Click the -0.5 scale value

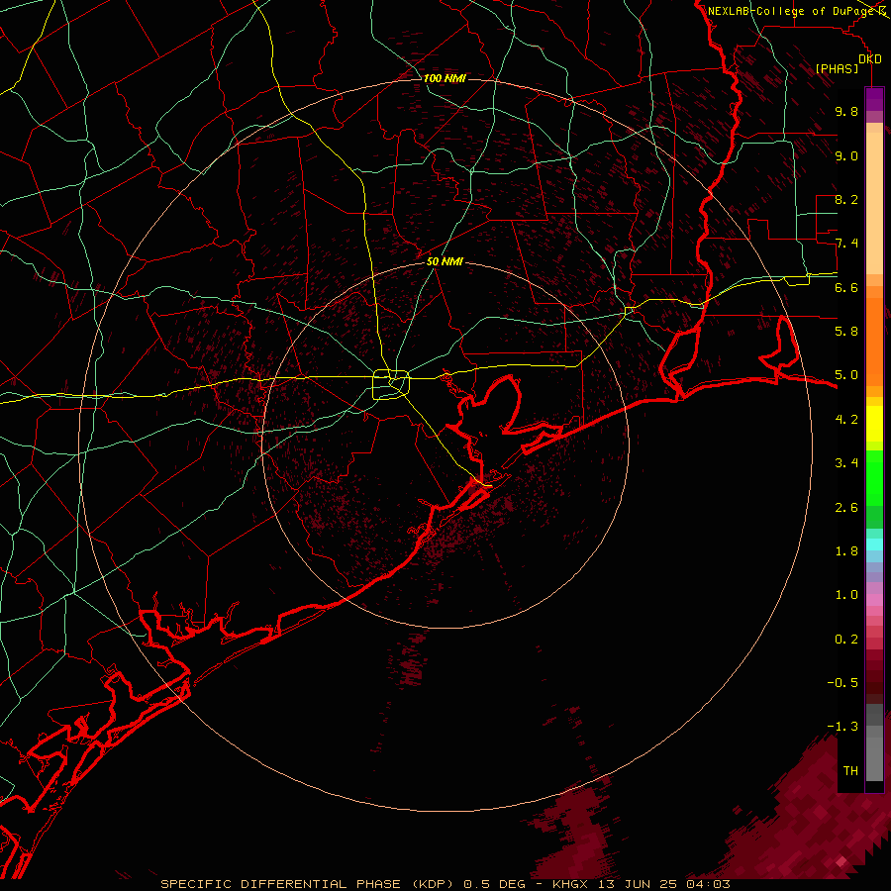click(x=842, y=682)
